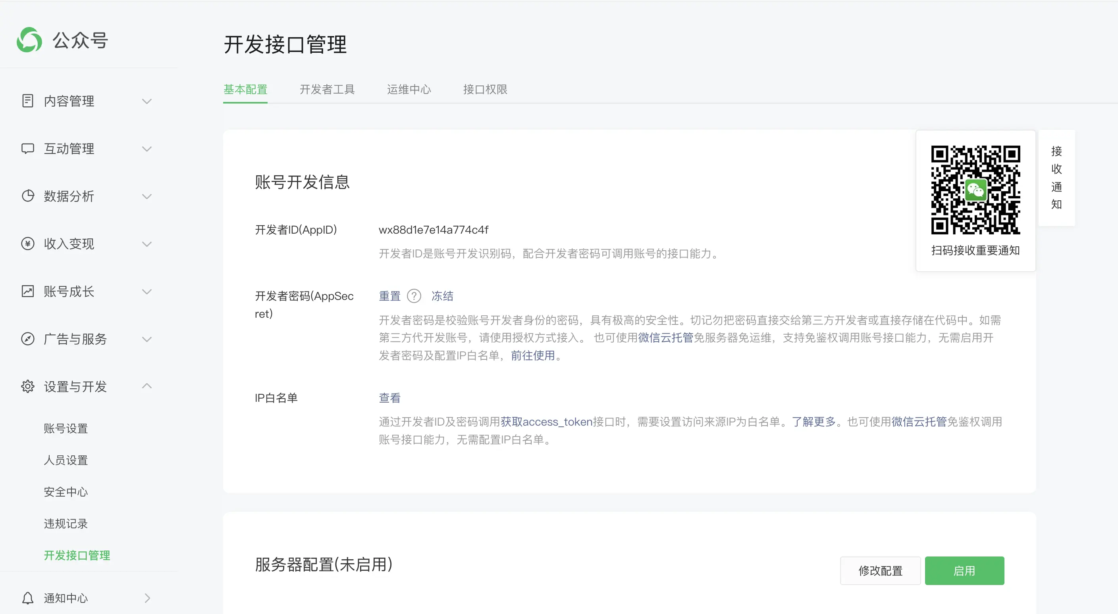Open 收入变现 via the yen coin icon

tap(28, 244)
